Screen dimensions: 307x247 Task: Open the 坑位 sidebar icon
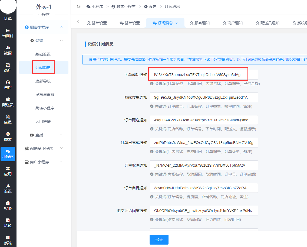pos(8,223)
